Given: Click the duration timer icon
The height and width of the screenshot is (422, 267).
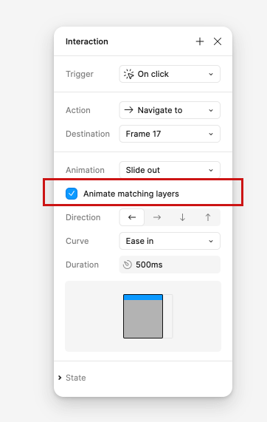Looking at the screenshot, I should tap(128, 265).
